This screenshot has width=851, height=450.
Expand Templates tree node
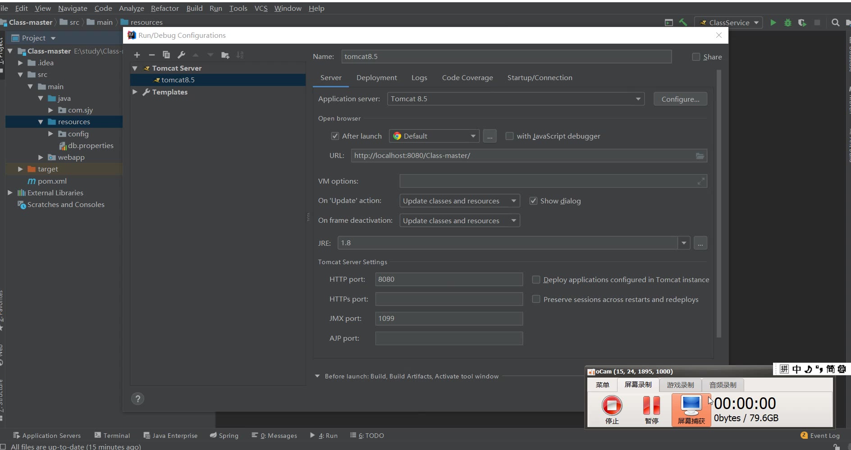(x=135, y=92)
